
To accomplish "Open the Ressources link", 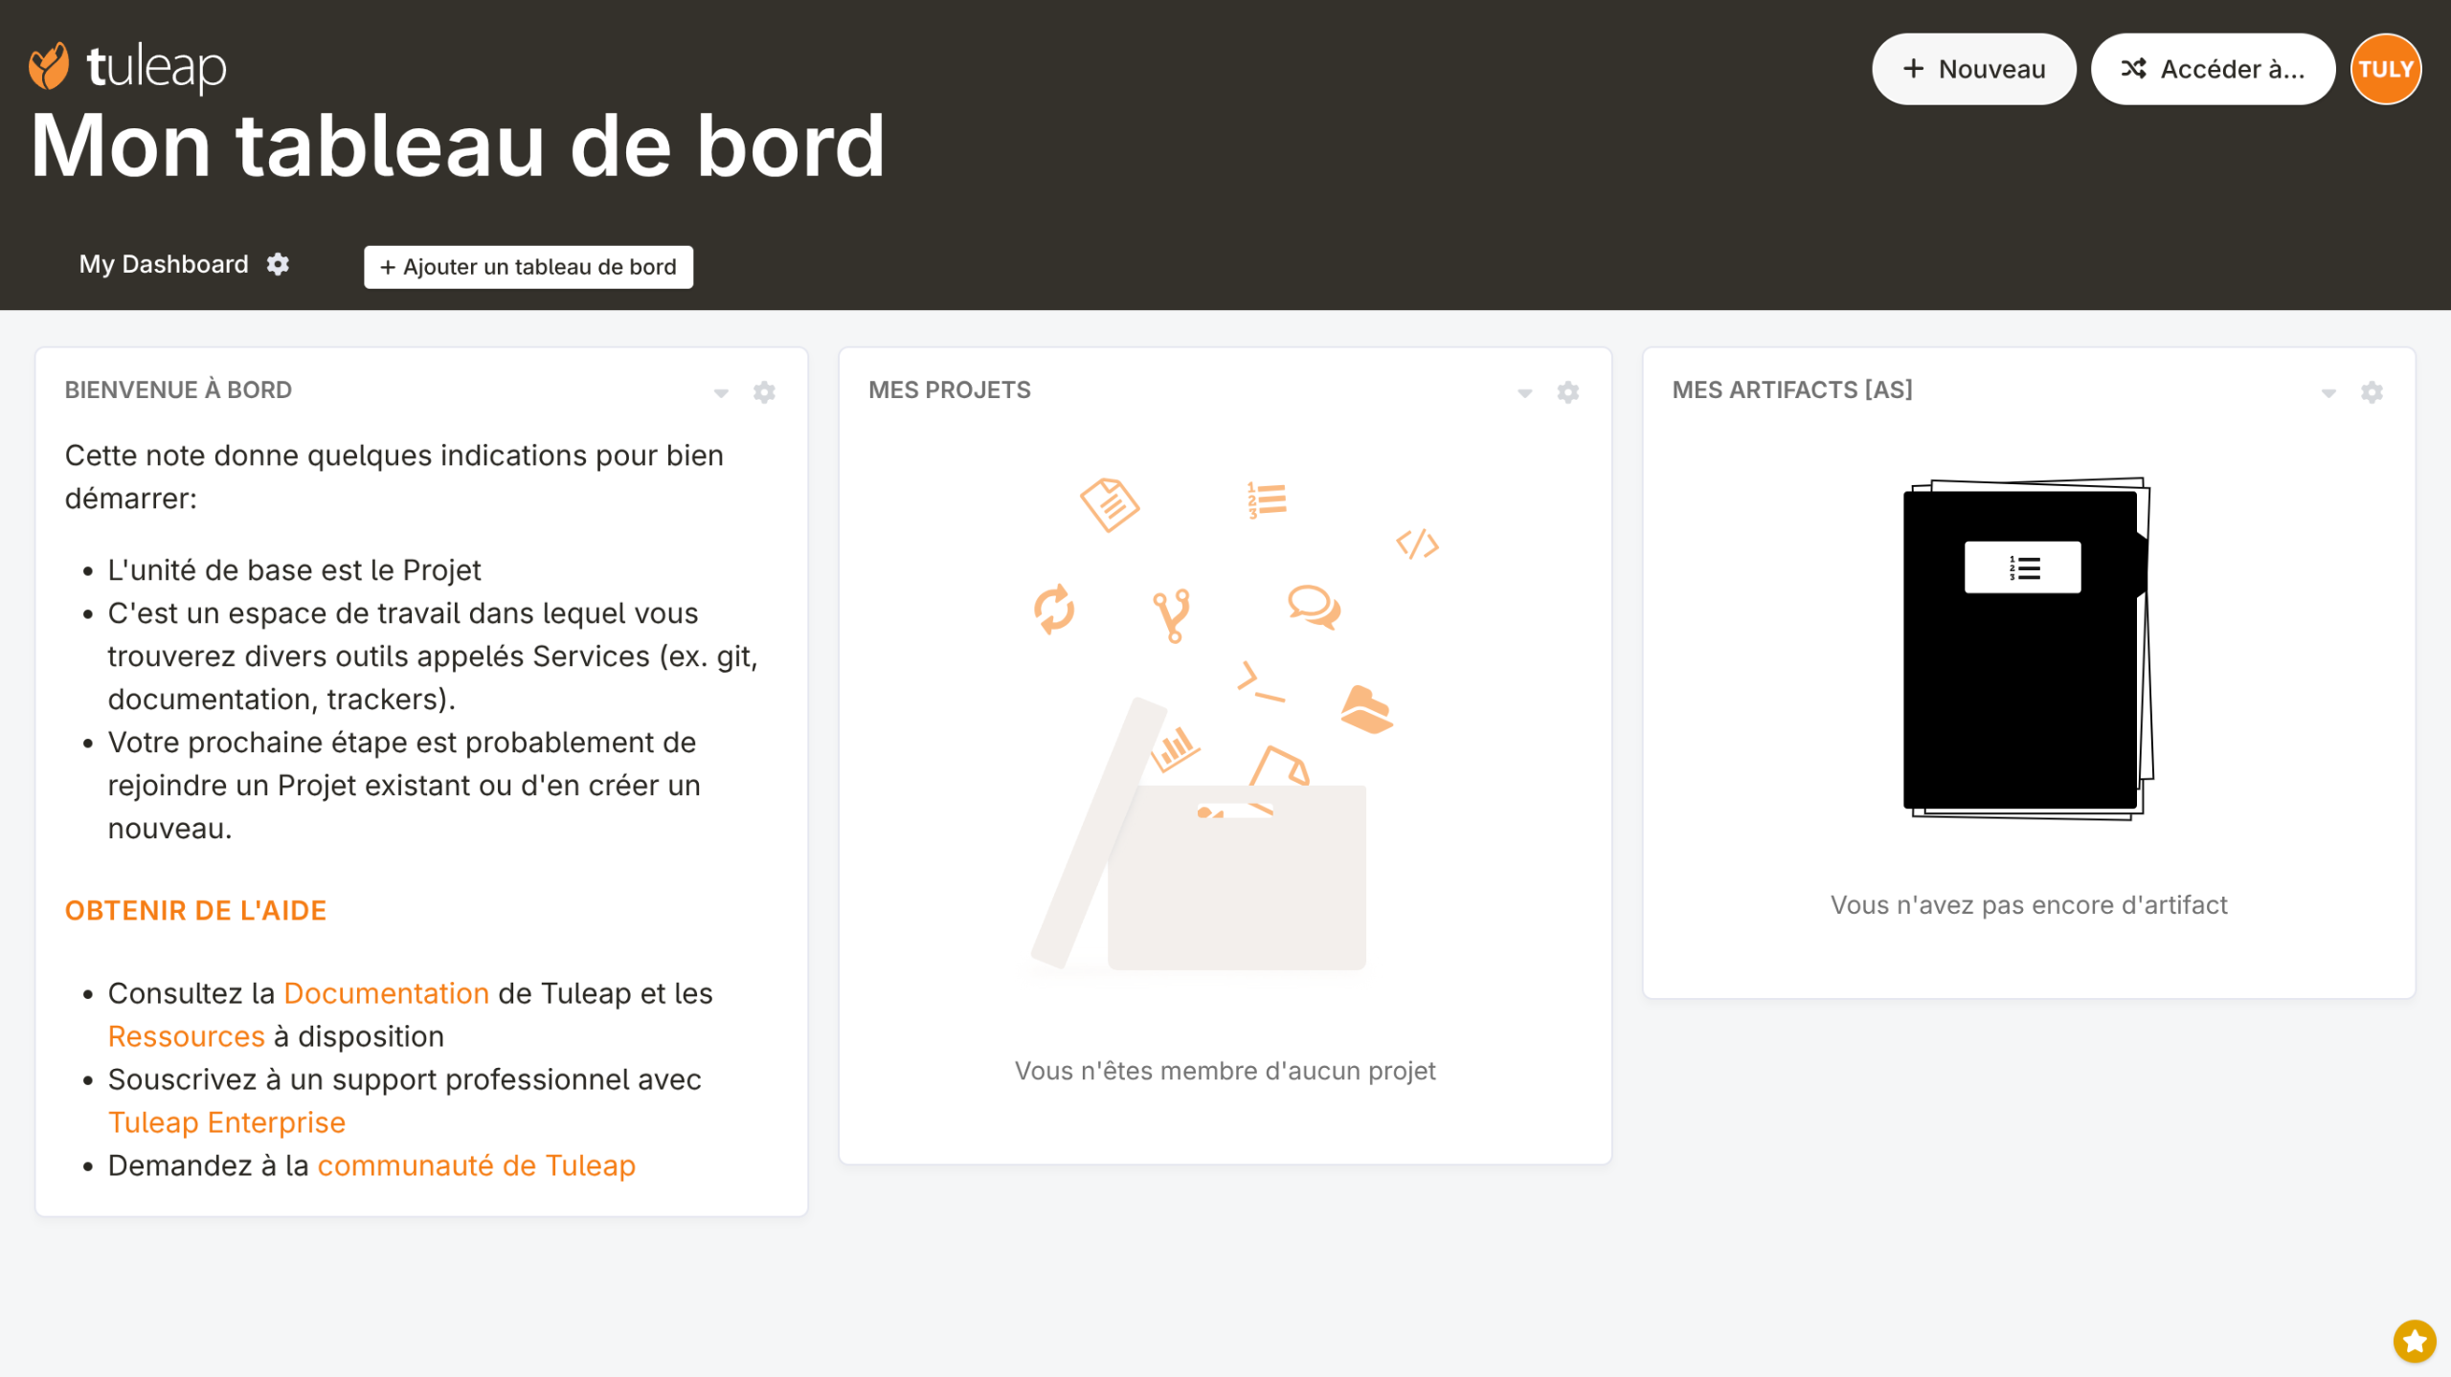I will click(x=186, y=1036).
